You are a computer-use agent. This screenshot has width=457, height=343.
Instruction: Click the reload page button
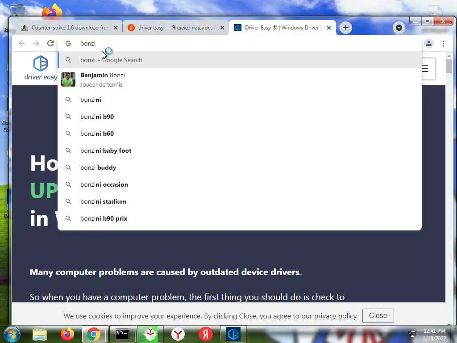point(50,43)
